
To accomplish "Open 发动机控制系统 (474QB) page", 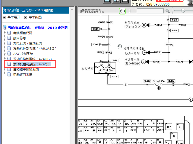I will click(33, 59).
